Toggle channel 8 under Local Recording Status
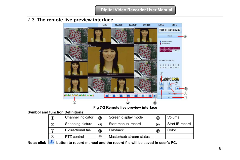The image size is (240, 160). coord(178,65)
